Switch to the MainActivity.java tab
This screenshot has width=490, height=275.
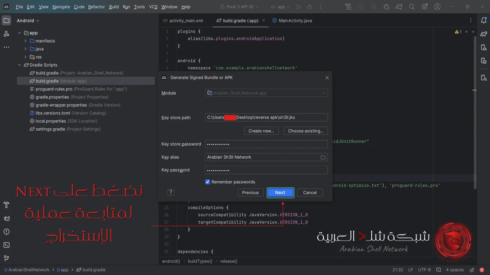pyautogui.click(x=292, y=21)
